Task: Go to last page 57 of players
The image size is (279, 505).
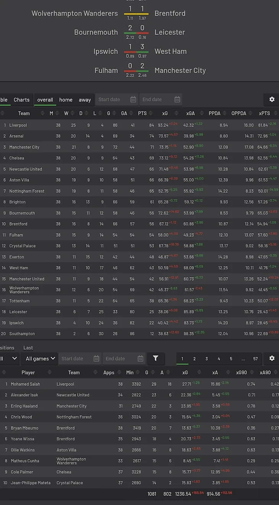Action: (x=255, y=359)
